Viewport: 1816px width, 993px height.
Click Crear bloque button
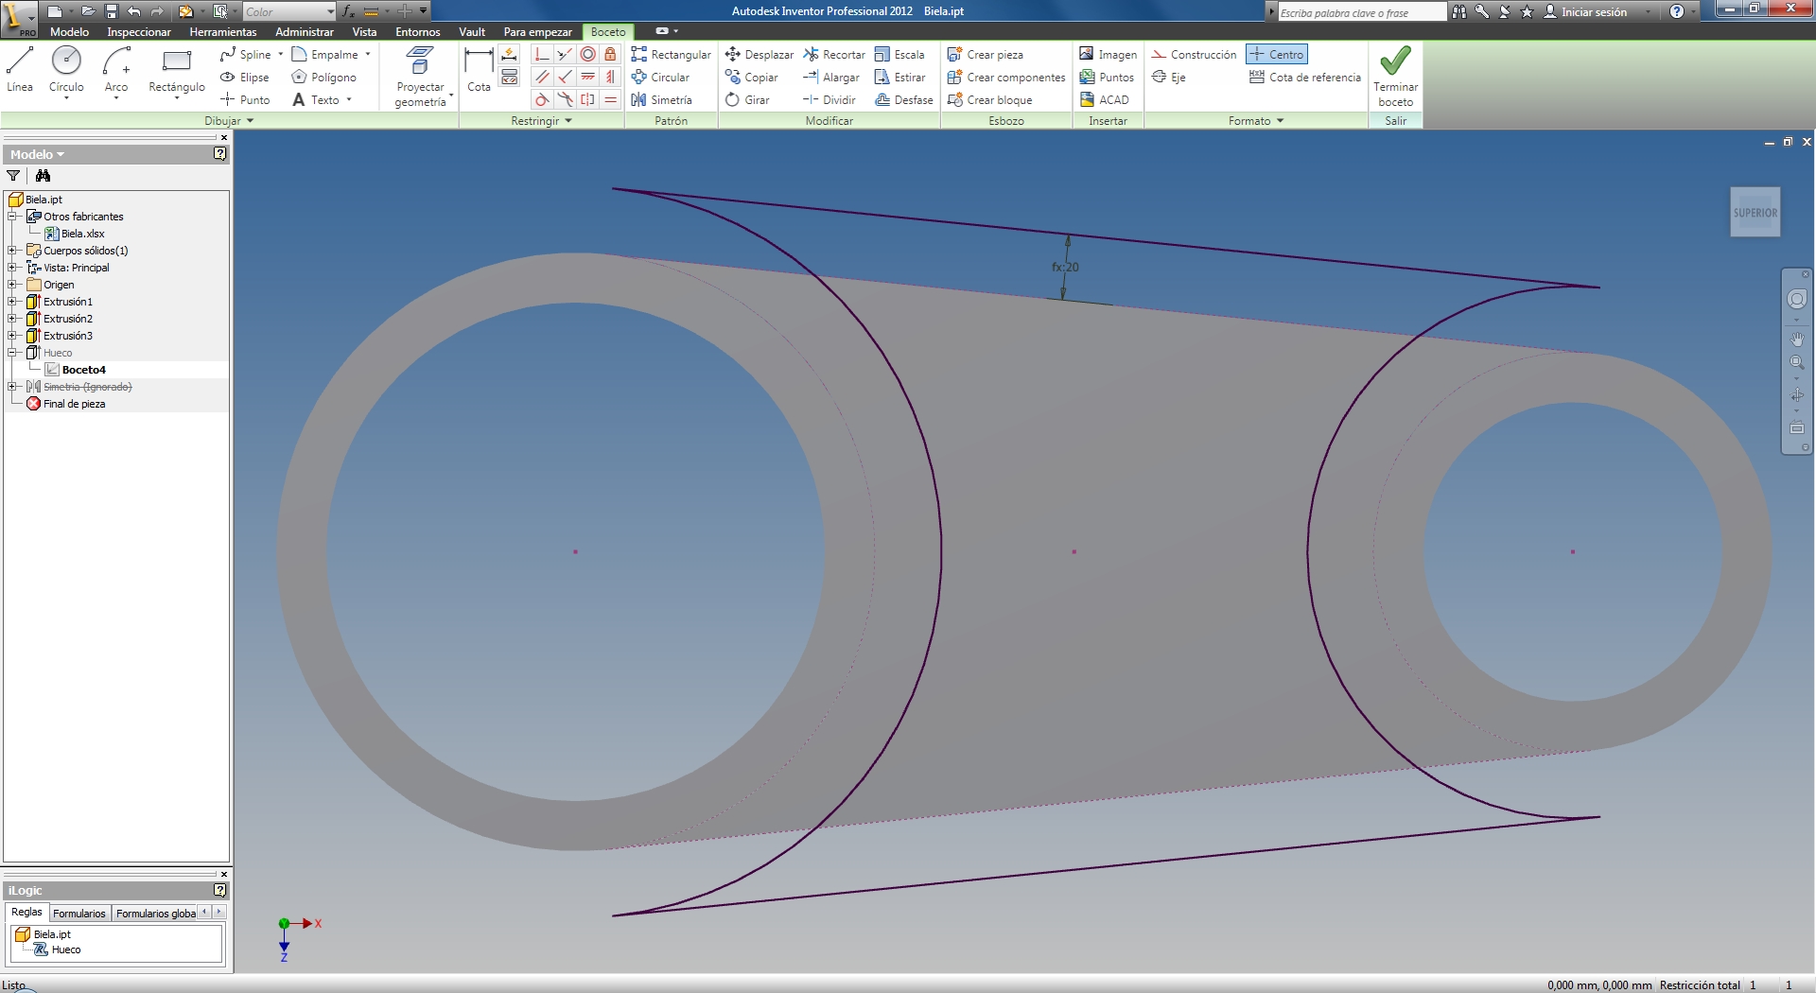(989, 100)
